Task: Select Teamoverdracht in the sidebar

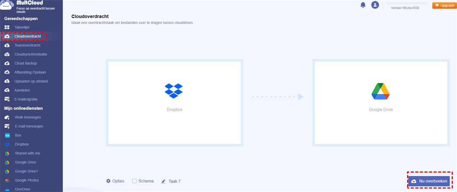Action: (27, 45)
